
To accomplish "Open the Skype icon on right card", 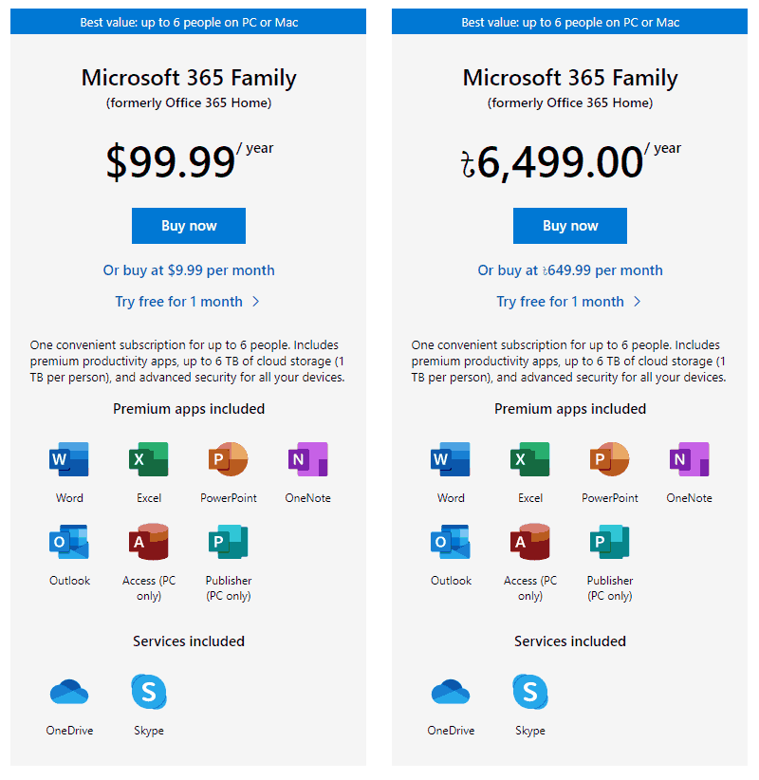I will coord(529,692).
